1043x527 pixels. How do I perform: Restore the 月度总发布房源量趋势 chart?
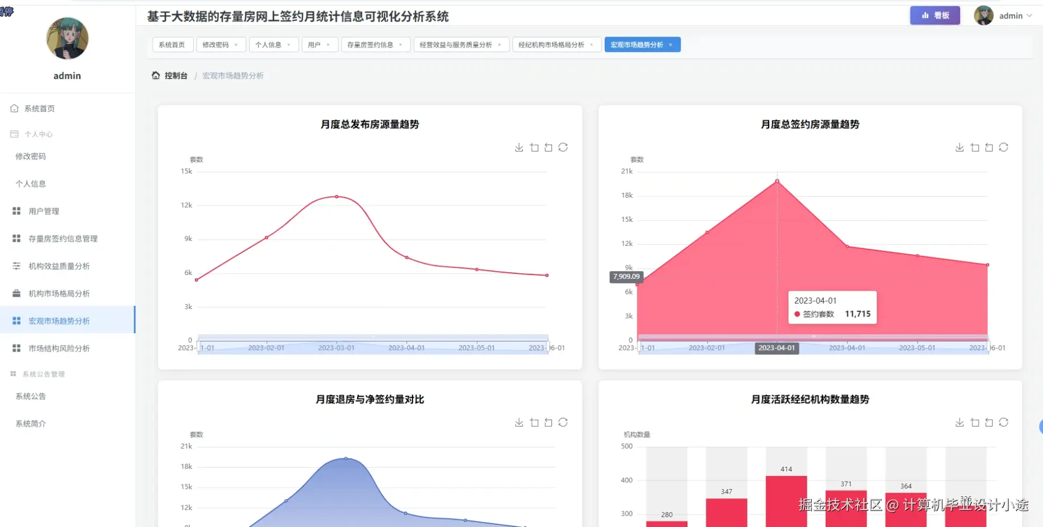563,147
